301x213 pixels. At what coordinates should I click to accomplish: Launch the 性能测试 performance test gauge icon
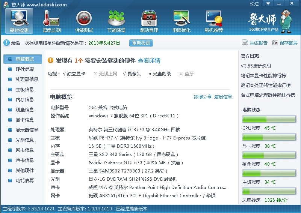[x=84, y=21]
